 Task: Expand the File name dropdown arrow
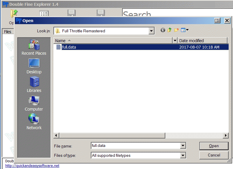pos(183,146)
